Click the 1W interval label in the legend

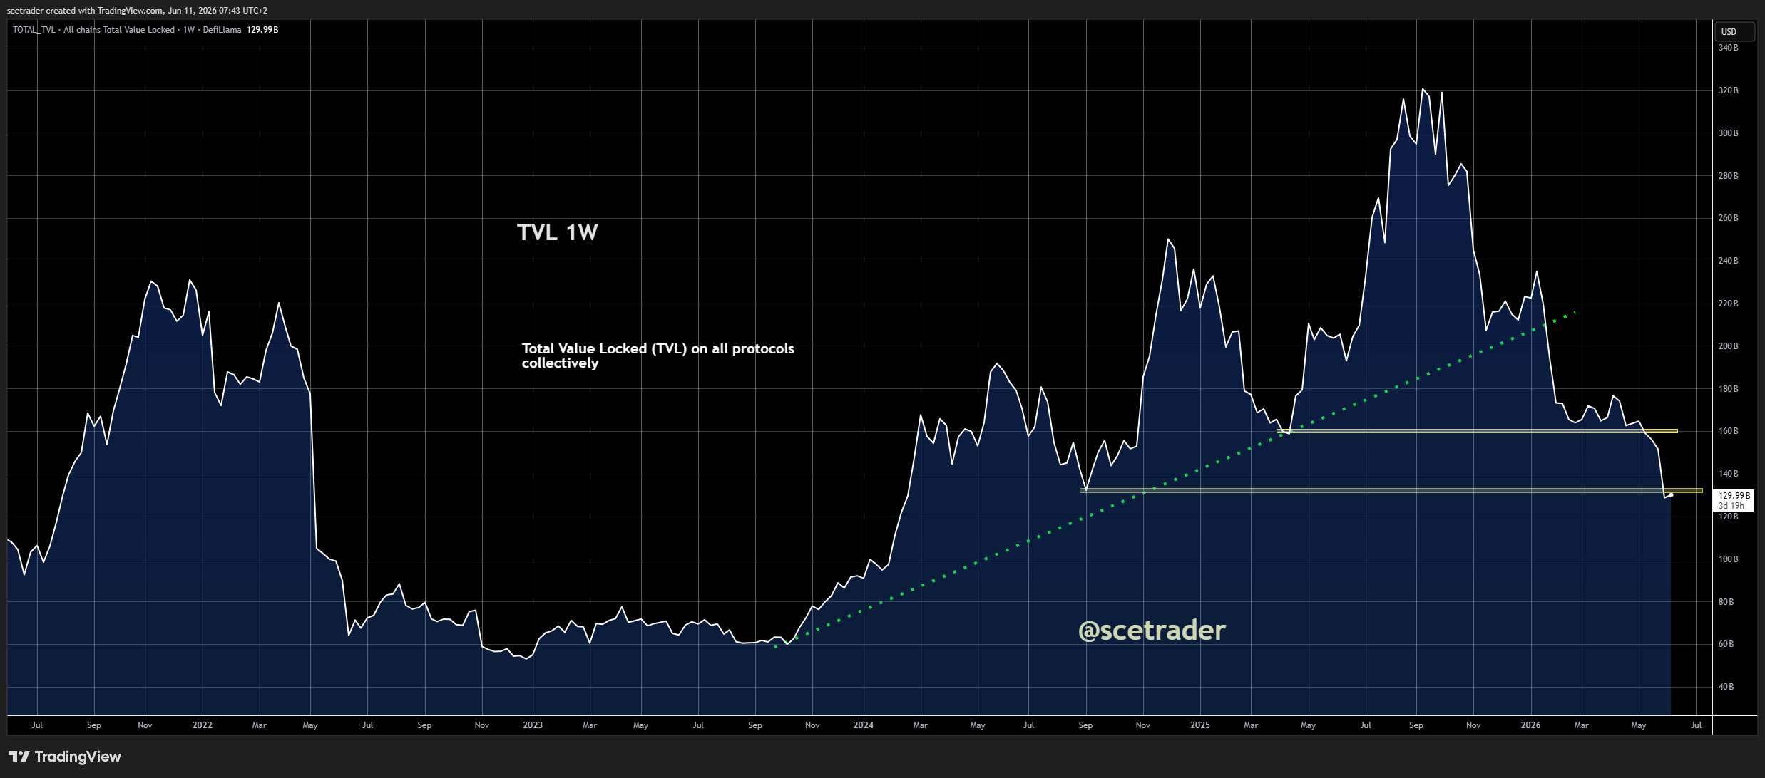(x=189, y=30)
